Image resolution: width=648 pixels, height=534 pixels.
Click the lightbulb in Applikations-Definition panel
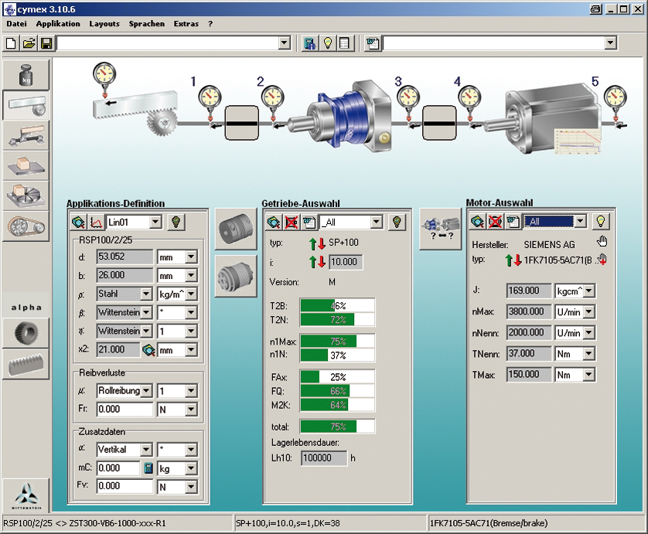tap(176, 223)
